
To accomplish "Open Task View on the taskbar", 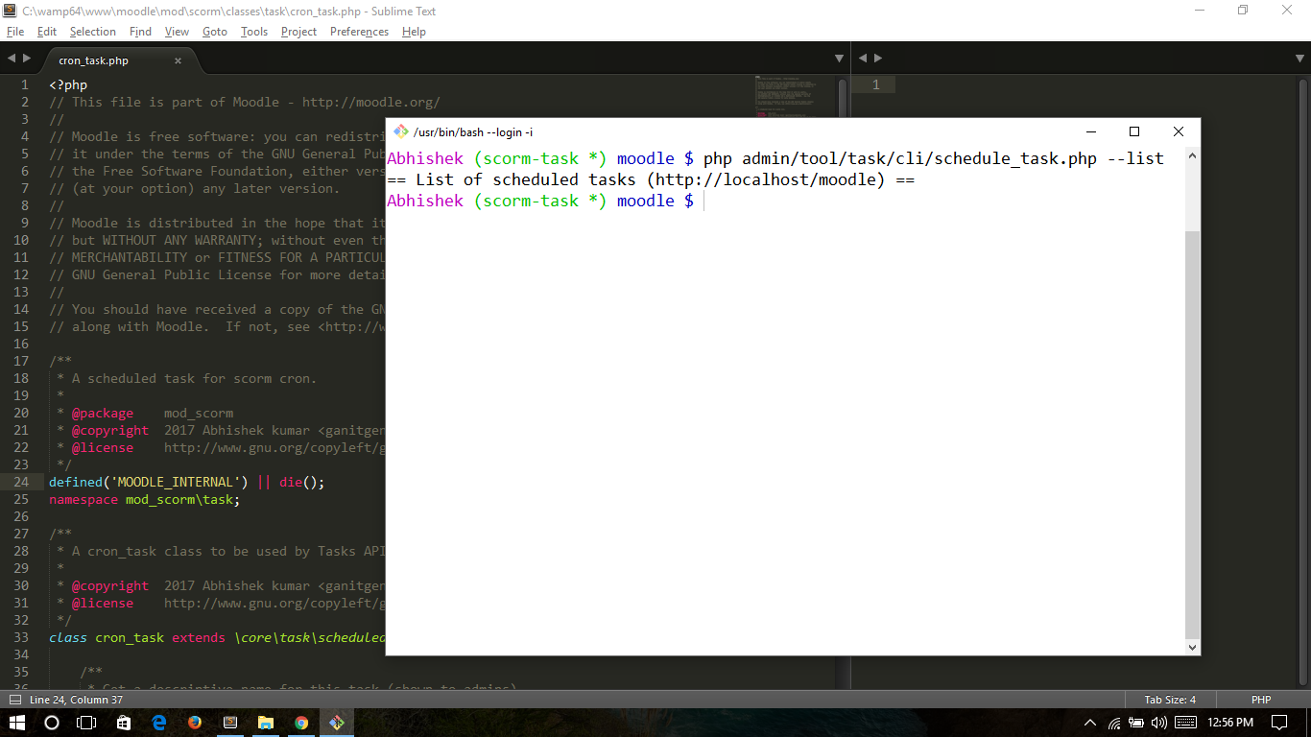I will 86,723.
